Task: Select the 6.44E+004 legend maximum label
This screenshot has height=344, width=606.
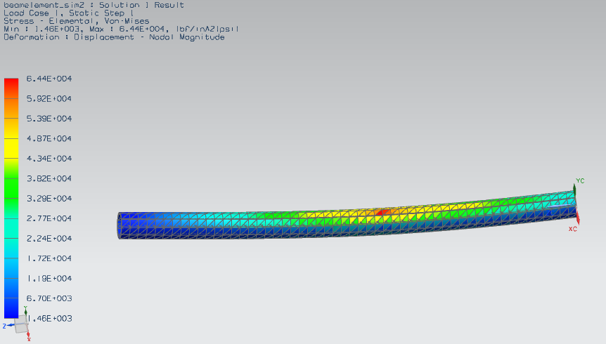Action: (45, 79)
